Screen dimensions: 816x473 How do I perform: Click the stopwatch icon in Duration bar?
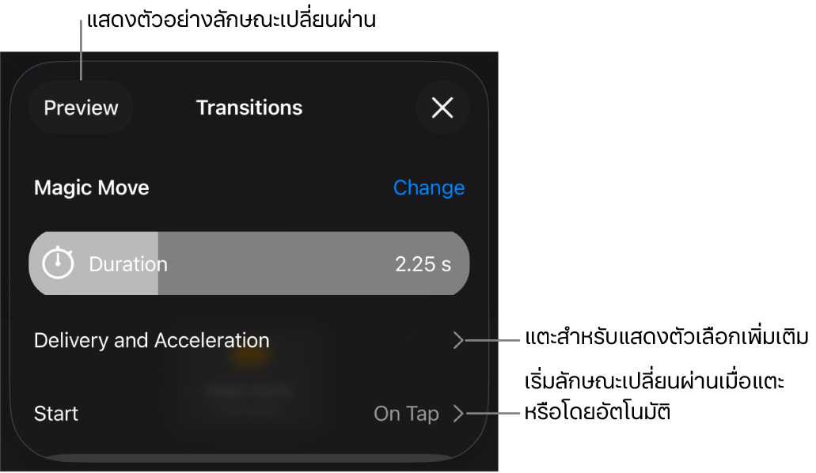(58, 263)
